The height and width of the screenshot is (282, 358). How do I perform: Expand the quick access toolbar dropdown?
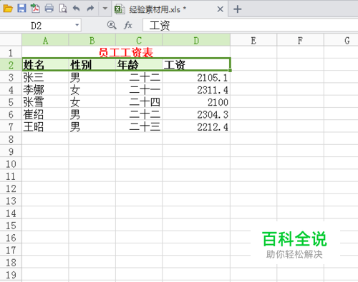pos(105,9)
